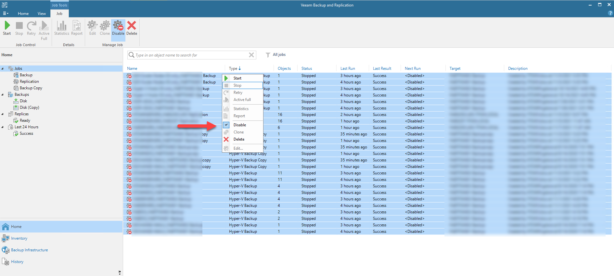Choose Report in the context menu
Viewport: 614px width, 276px height.
[x=243, y=116]
